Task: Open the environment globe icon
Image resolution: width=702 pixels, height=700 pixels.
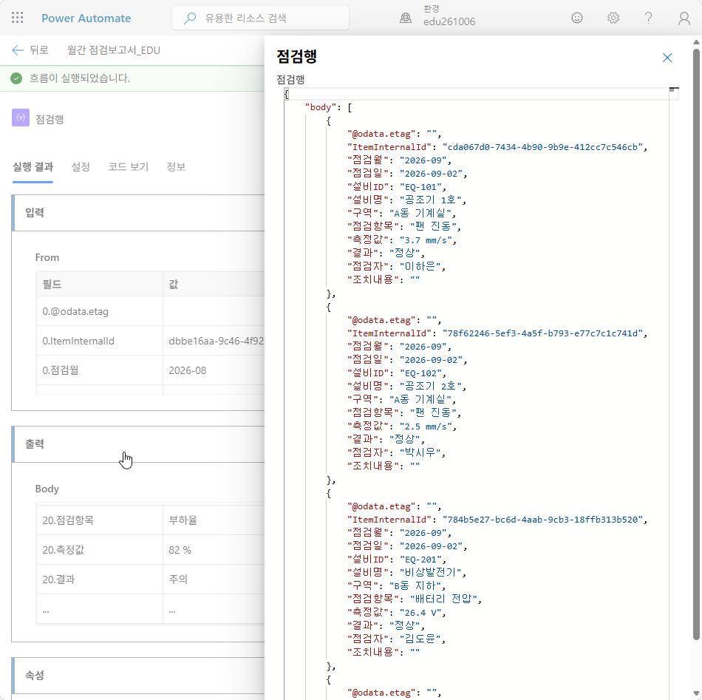Action: coord(406,18)
